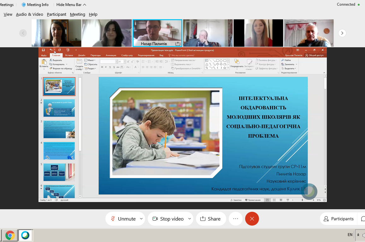Click share icon on Назар Пилипів video
The width and height of the screenshot is (365, 242).
point(178,44)
